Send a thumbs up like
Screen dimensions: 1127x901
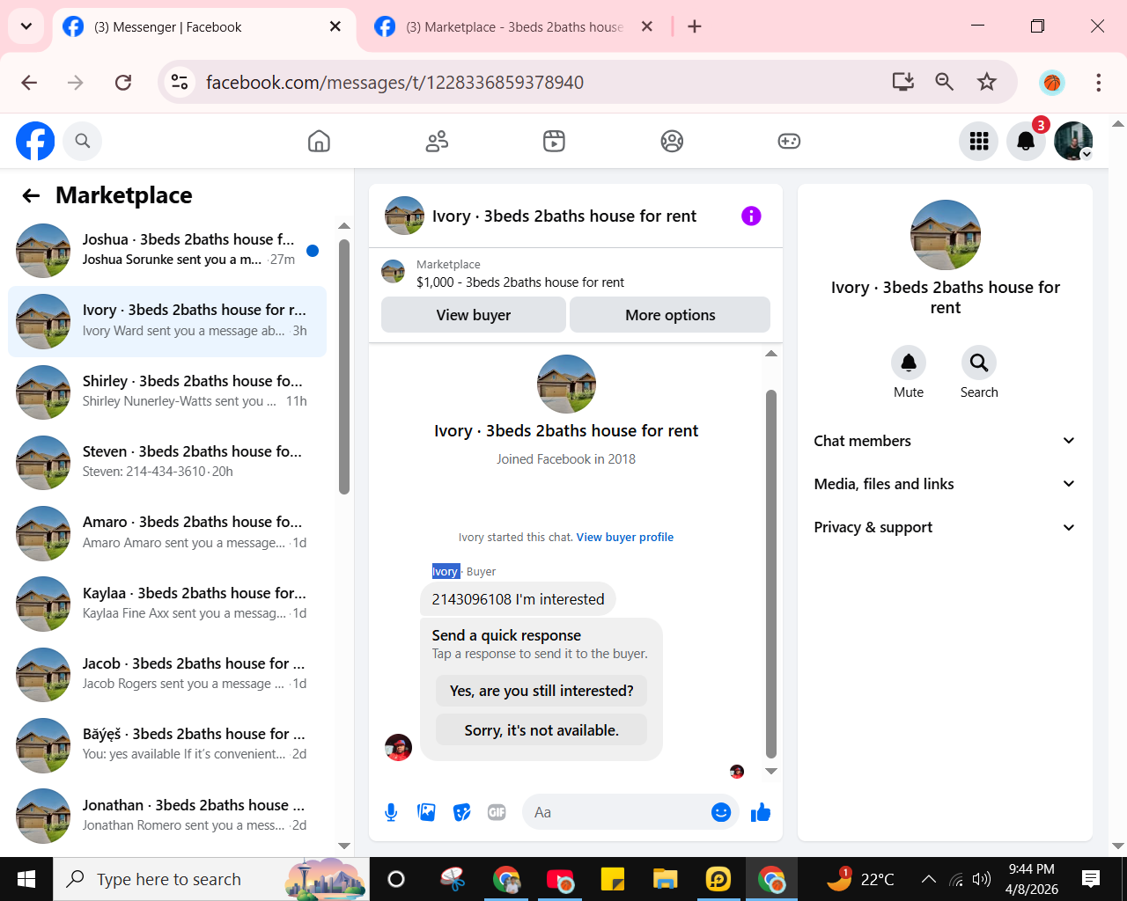(761, 812)
